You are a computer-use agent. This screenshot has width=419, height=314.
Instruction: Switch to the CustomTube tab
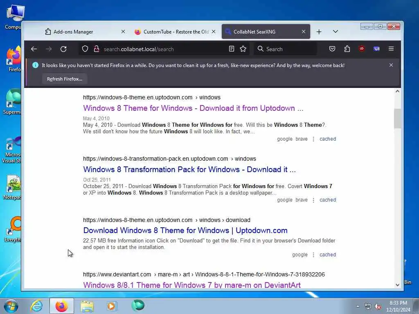175,32
